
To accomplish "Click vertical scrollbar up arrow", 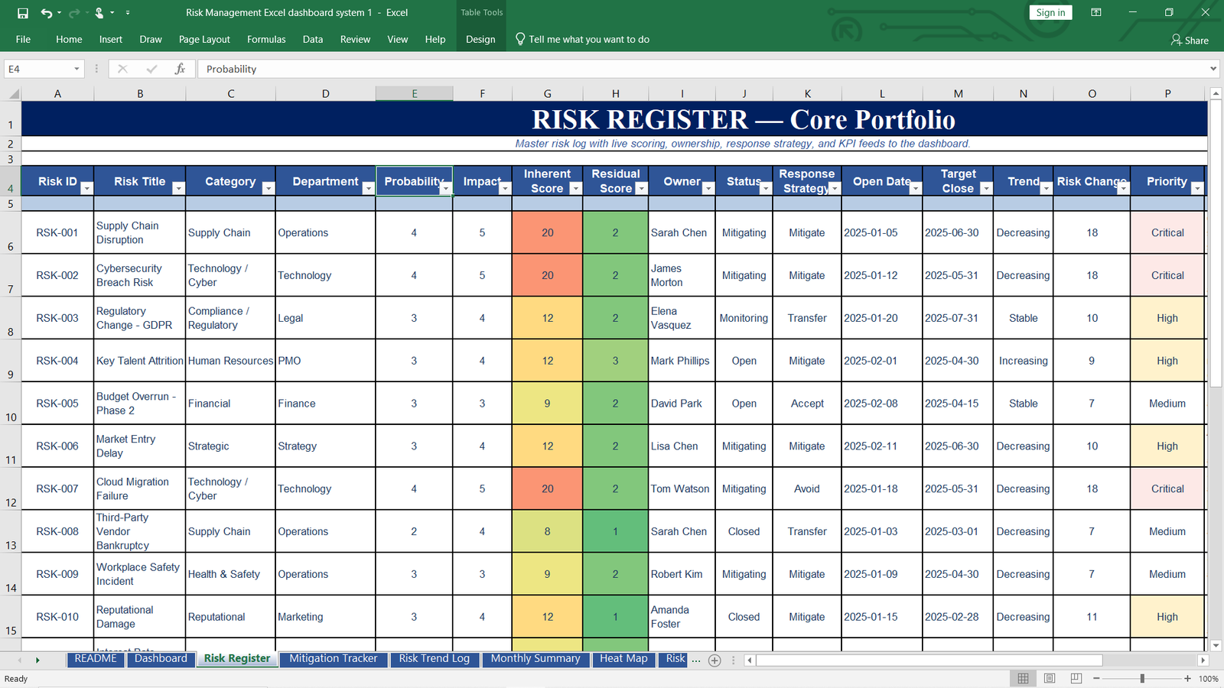I will click(x=1216, y=93).
